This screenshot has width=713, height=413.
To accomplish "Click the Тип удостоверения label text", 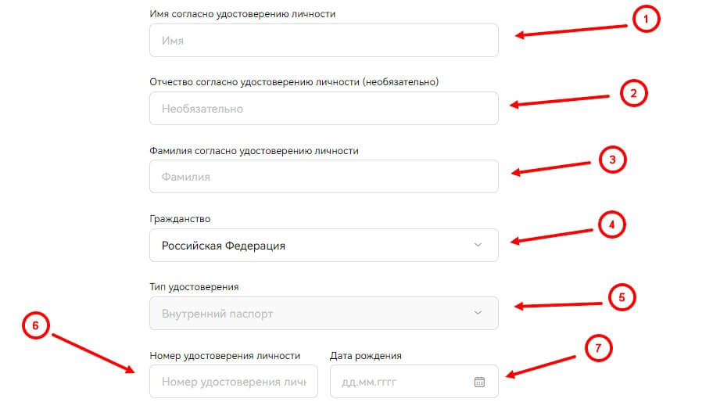I will coord(194,287).
